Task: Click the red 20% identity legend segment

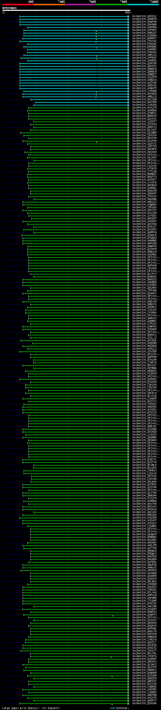Action: 18,5
